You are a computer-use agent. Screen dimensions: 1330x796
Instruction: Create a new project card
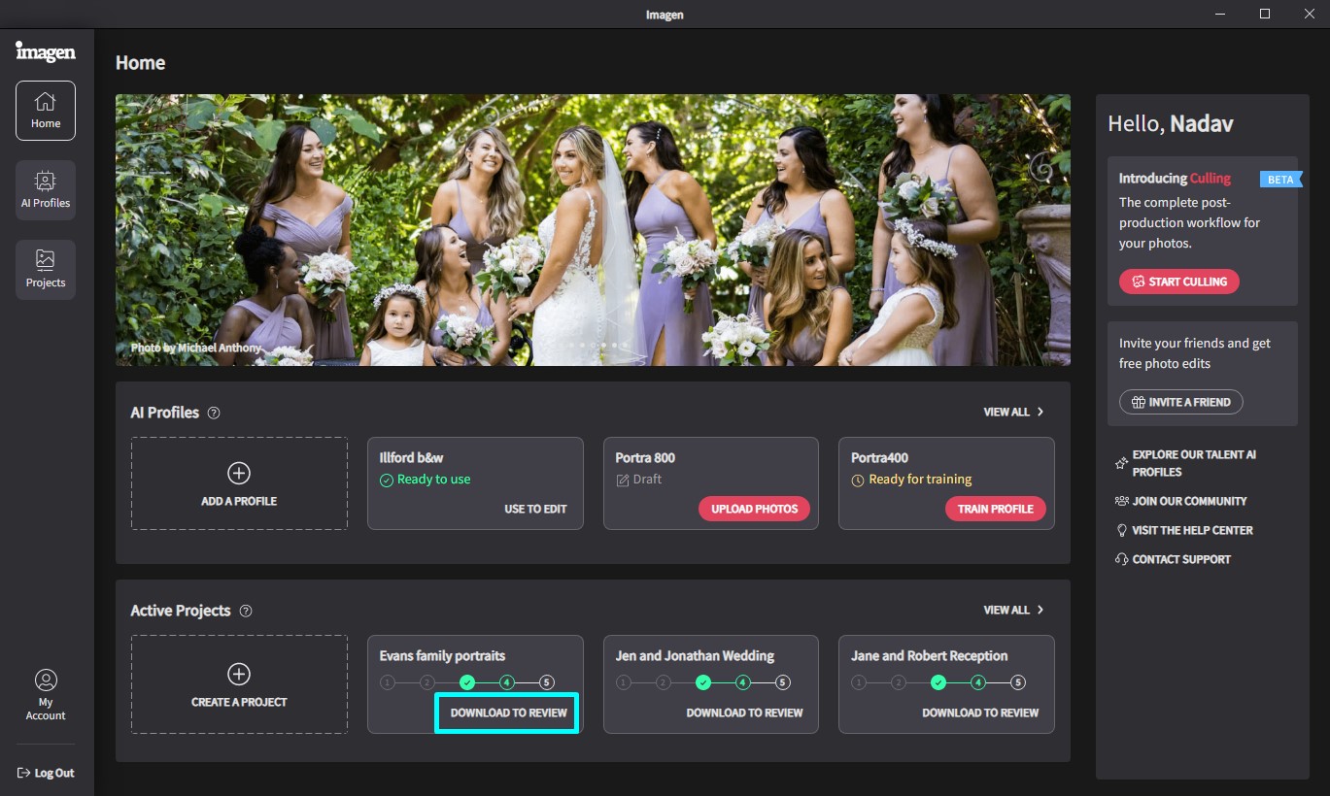pyautogui.click(x=239, y=684)
